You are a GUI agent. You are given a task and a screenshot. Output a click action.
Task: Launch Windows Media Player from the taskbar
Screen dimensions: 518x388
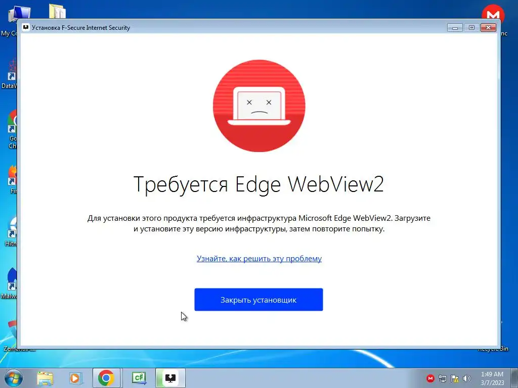[75, 378]
